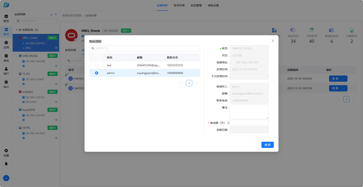Screen dimensions: 363x187
Task: Select the orclpdb1 instance
Action: pyautogui.click(x=36, y=97)
